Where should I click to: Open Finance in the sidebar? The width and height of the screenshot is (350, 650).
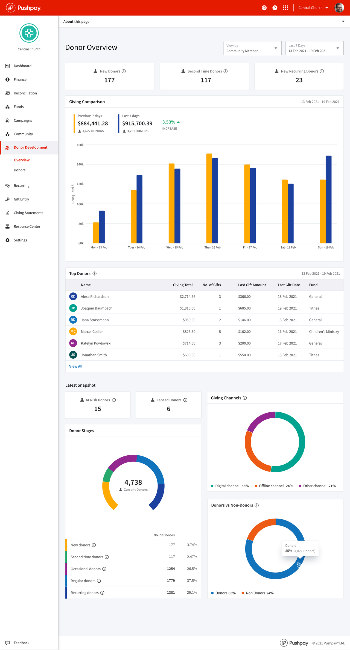tap(20, 79)
